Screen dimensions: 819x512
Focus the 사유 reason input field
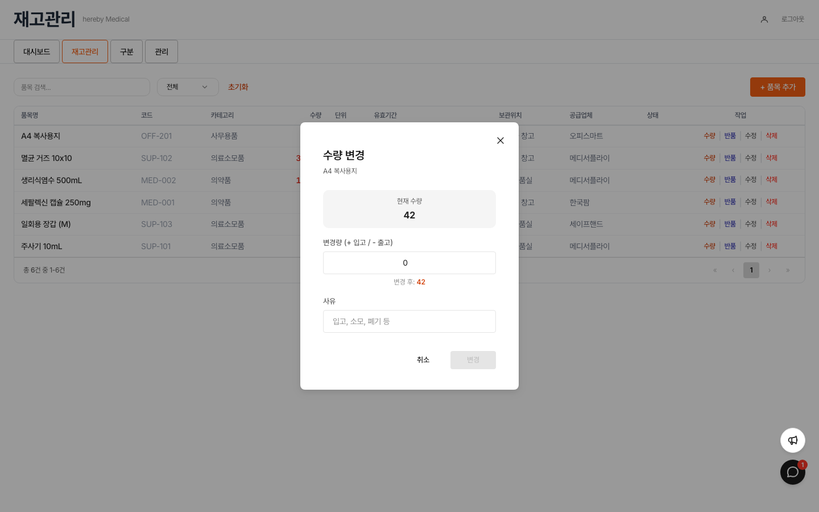[x=409, y=321]
